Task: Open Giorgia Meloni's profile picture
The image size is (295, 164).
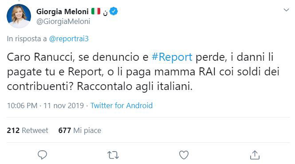Action: tap(19, 16)
